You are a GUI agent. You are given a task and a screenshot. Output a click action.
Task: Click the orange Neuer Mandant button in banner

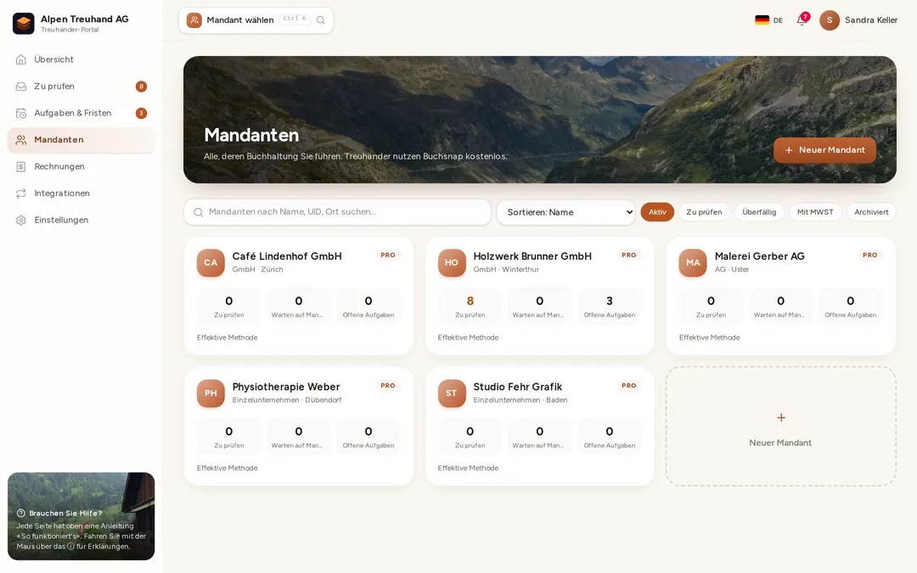pyautogui.click(x=824, y=150)
